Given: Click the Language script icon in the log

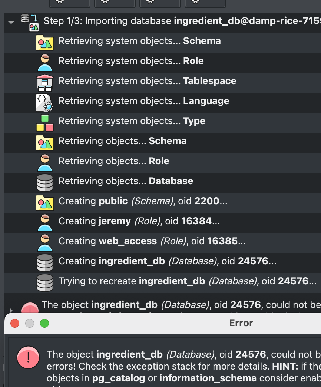Looking at the screenshot, I should (x=44, y=103).
